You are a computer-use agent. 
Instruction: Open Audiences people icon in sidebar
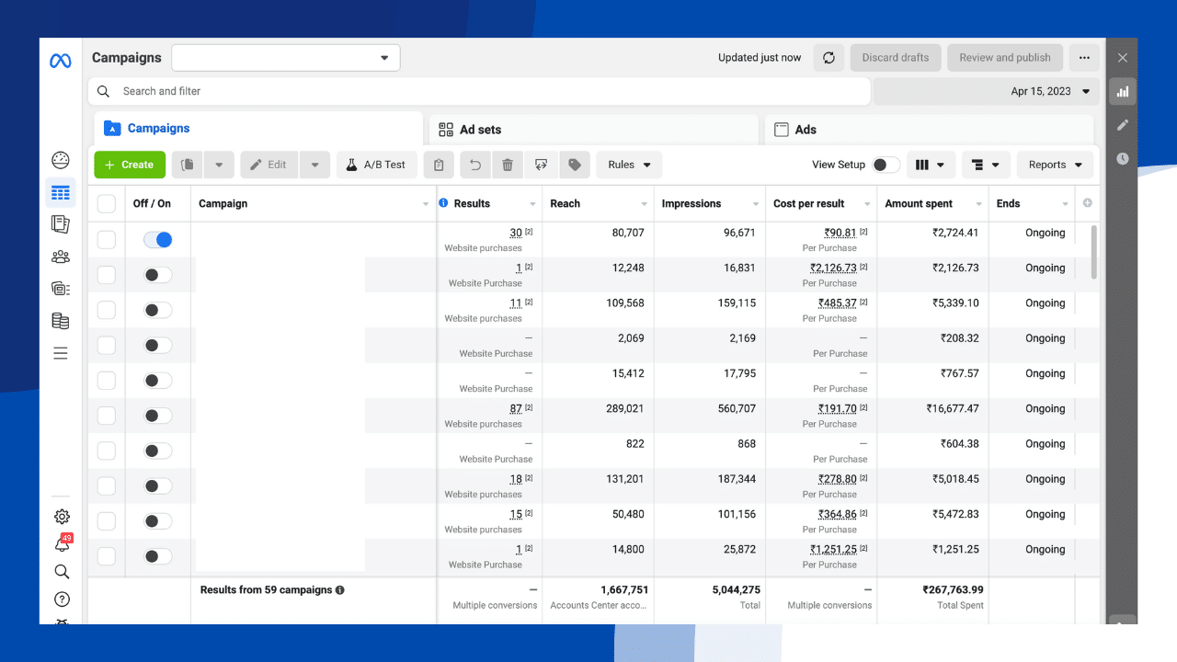(x=61, y=257)
